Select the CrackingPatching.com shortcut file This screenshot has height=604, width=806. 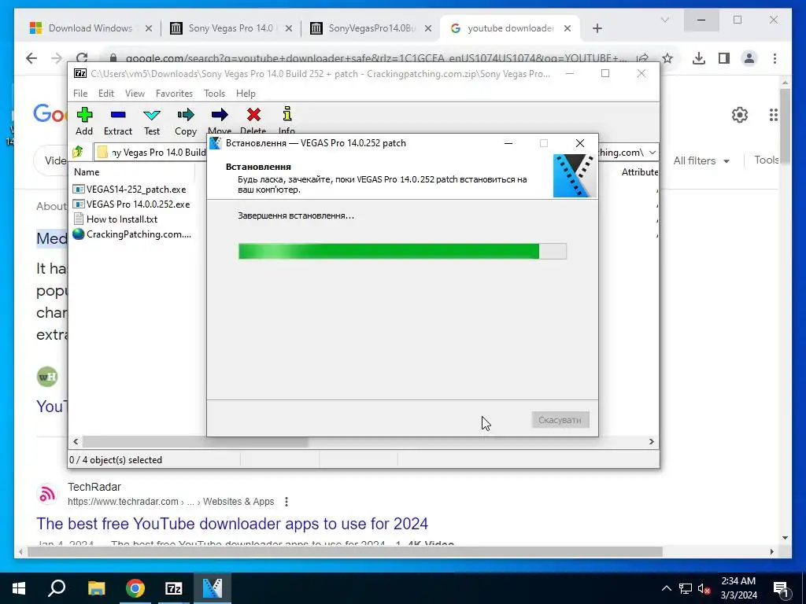click(132, 234)
